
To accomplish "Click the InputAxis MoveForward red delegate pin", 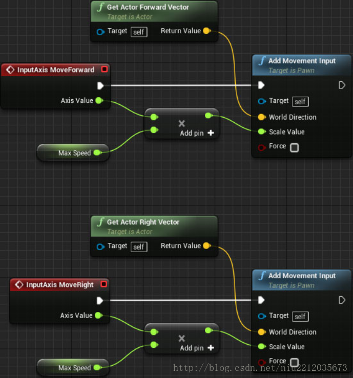I will point(105,69).
